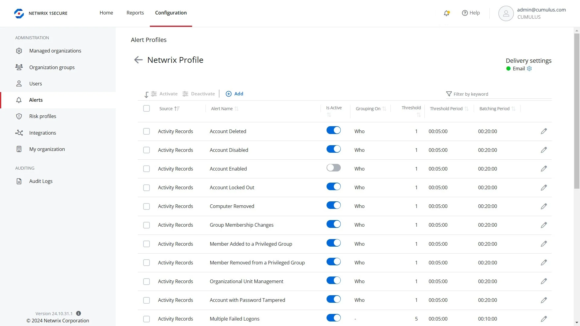Screen dimensions: 580x326
Task: Edit Member Added to a Privileged Group
Action: (x=544, y=244)
